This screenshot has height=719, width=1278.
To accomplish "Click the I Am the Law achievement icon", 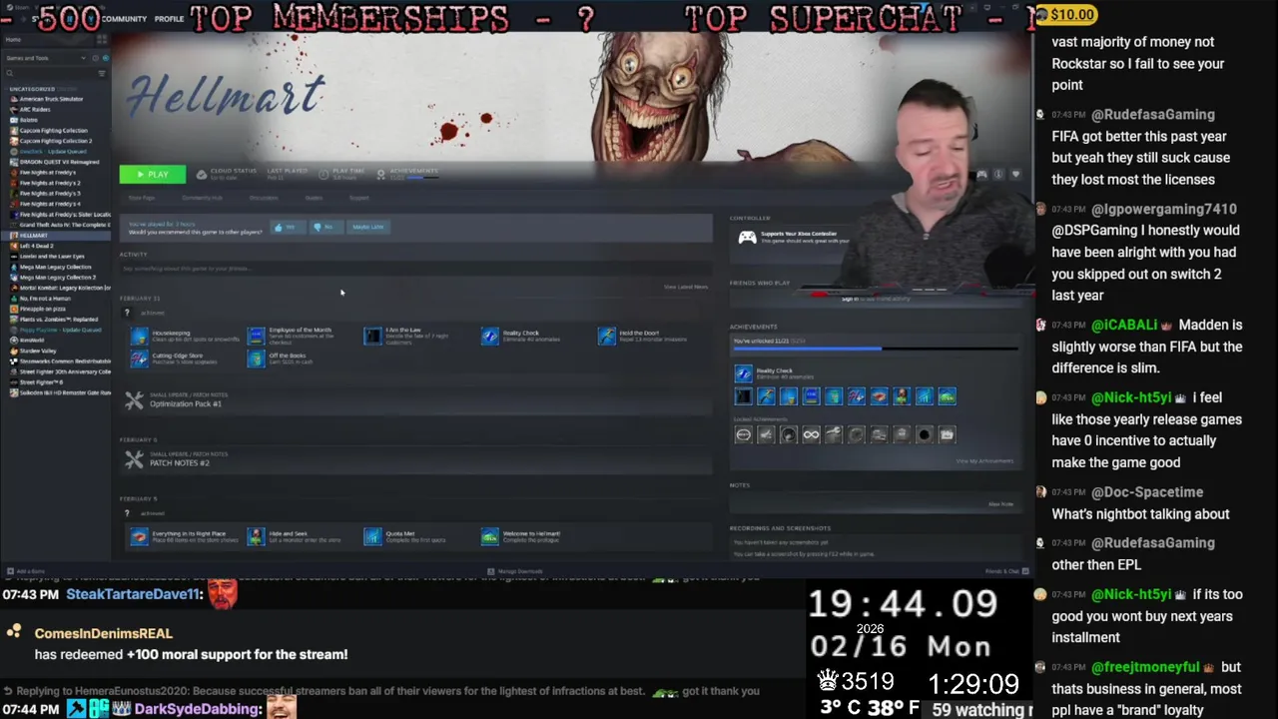I will 372,337.
